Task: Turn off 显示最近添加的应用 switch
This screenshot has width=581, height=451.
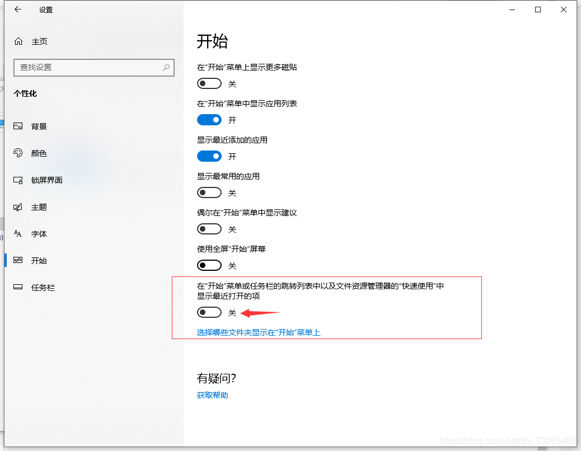Action: (209, 156)
